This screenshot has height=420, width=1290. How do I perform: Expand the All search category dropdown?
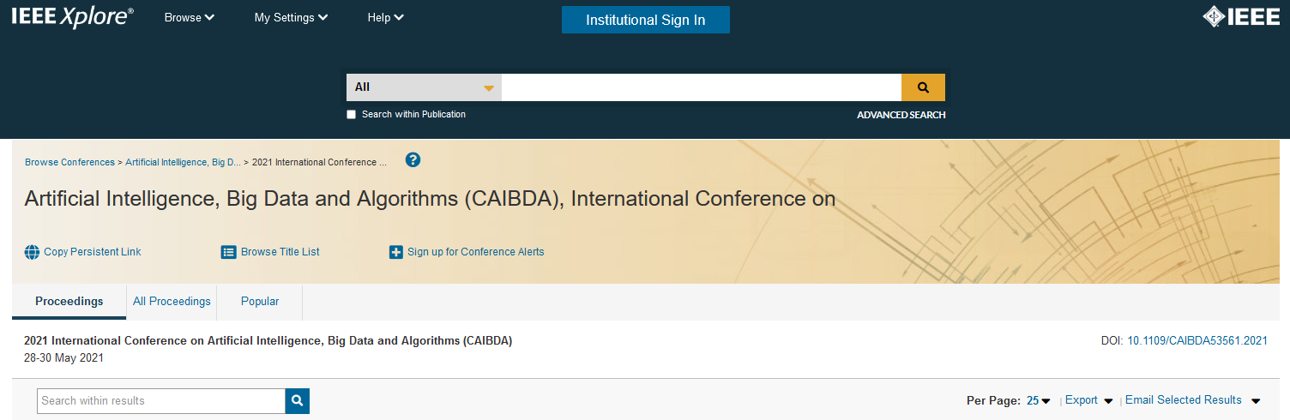click(x=424, y=87)
